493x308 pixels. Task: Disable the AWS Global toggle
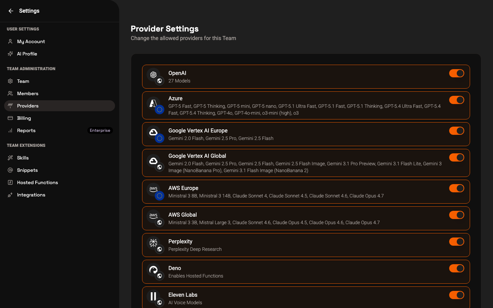[x=457, y=215]
